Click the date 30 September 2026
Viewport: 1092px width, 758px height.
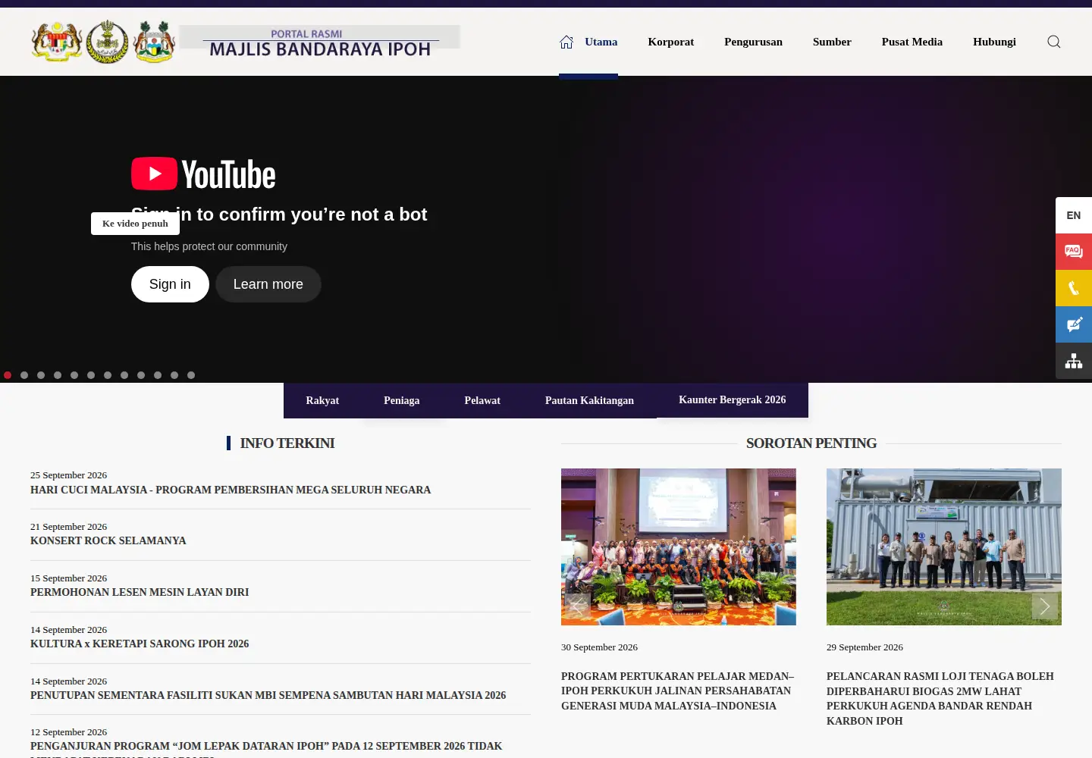pos(600,647)
